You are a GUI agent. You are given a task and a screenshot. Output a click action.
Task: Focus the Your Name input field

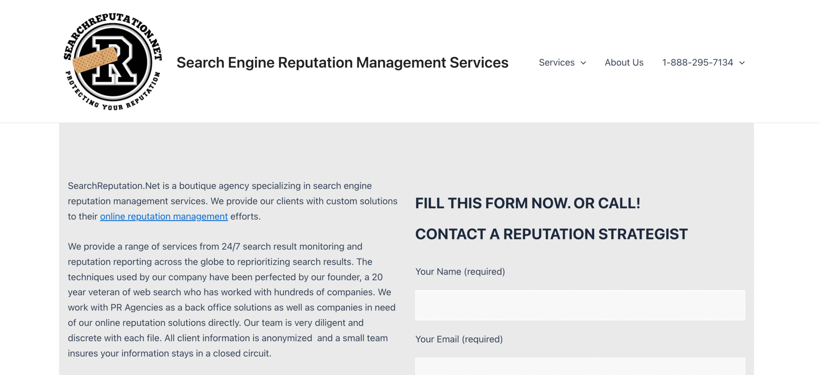click(580, 305)
